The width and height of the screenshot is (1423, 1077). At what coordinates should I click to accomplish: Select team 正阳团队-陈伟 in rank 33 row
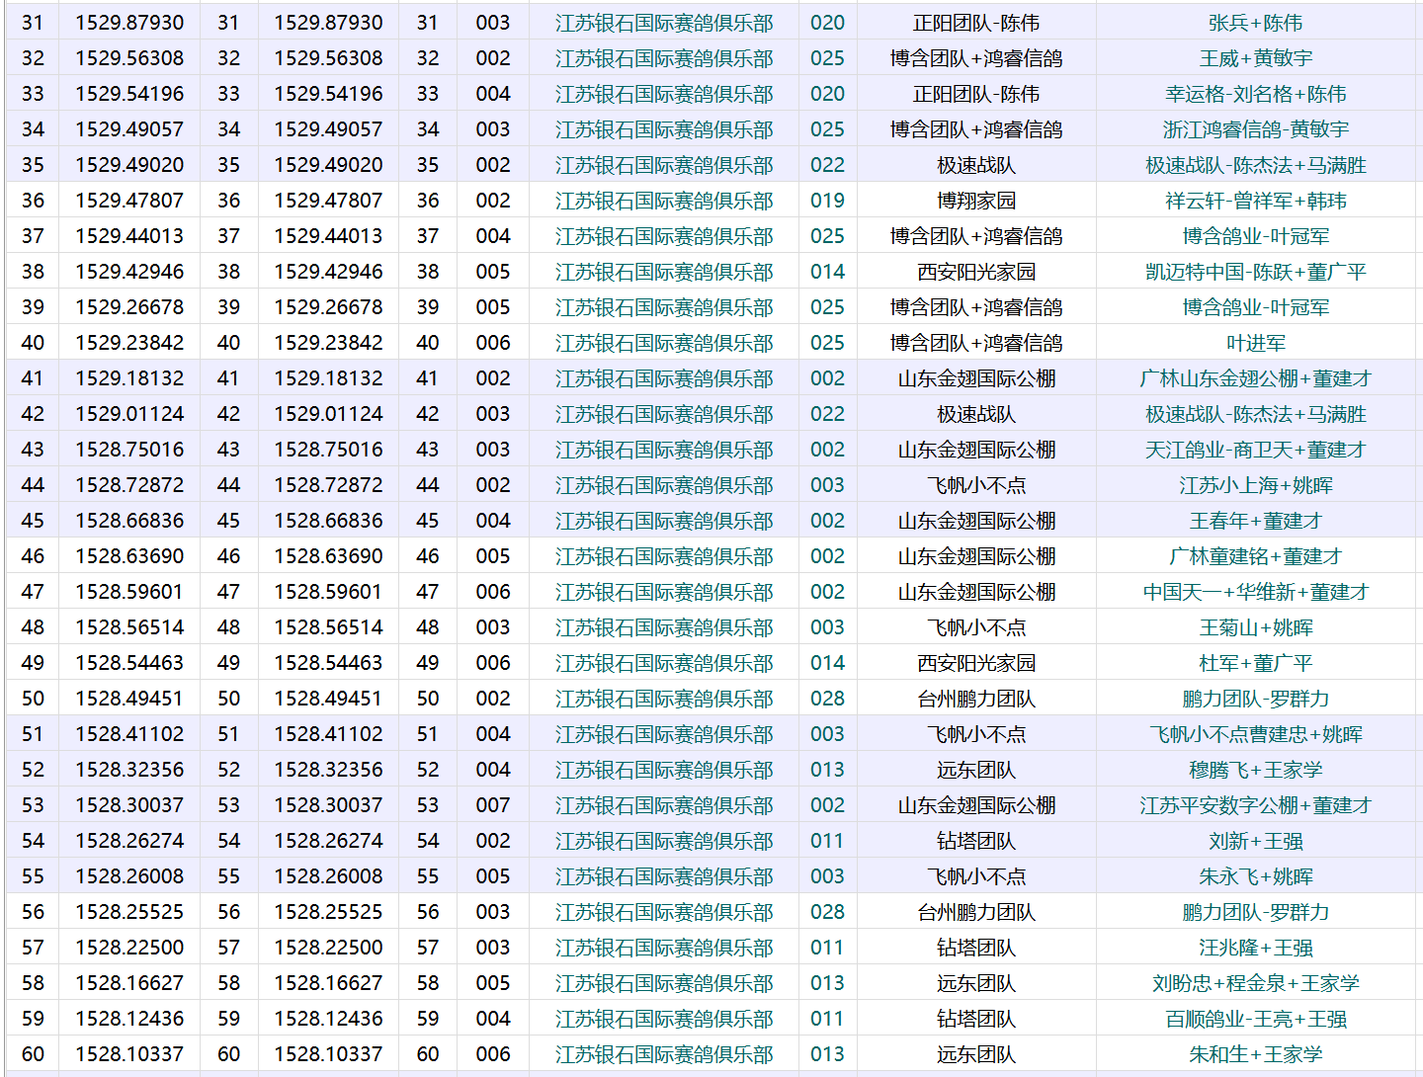click(976, 94)
